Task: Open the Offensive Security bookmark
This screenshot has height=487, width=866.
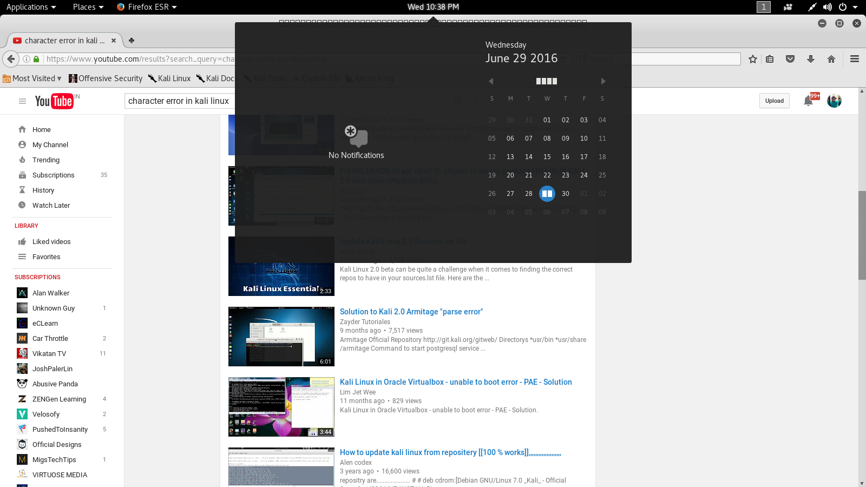Action: pyautogui.click(x=106, y=78)
